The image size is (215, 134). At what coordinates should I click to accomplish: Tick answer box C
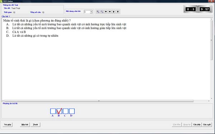click(x=66, y=111)
